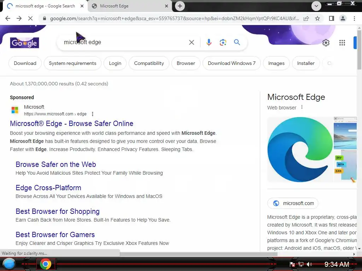
Task: Open Best Browser for Gamers link
Action: (x=55, y=235)
